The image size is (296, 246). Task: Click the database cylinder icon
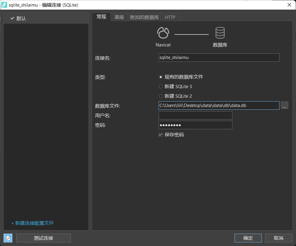(x=220, y=33)
